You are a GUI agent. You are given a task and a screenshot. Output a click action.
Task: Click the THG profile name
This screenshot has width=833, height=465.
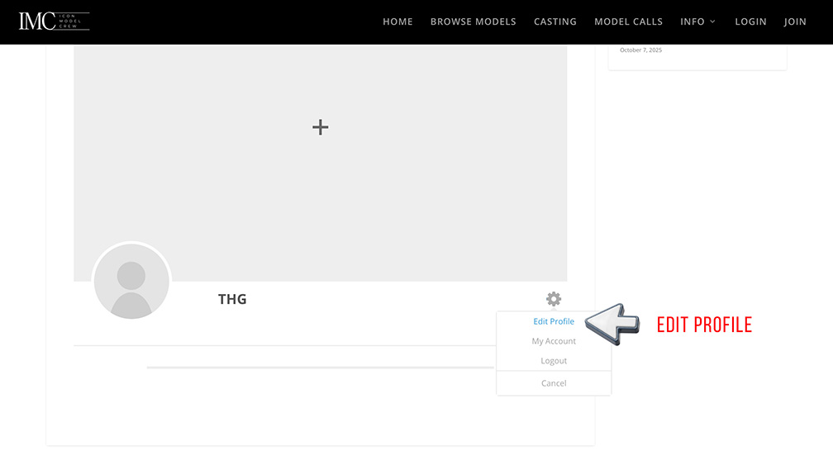click(x=232, y=299)
